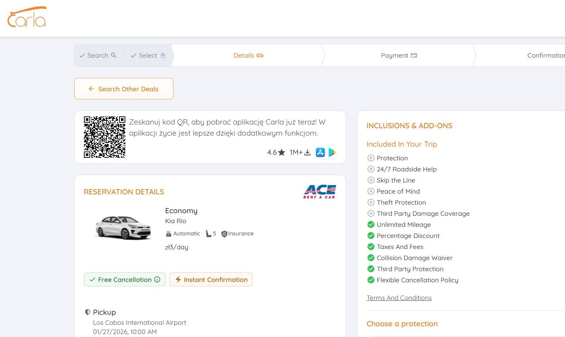Select the Payment step tab
Viewport: 565px width, 337px height.
(x=399, y=55)
